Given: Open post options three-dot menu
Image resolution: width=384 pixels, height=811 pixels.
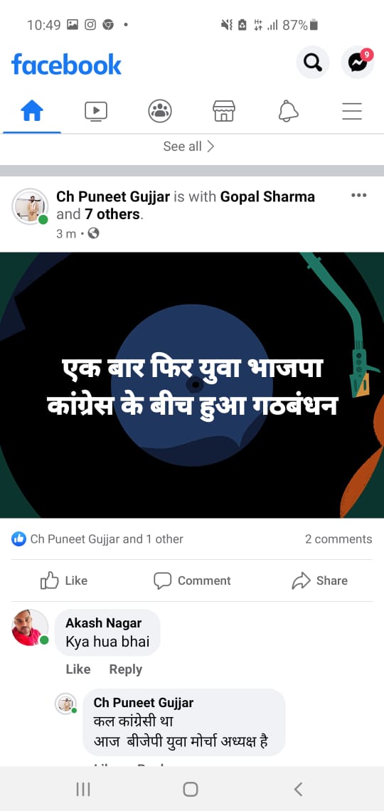Looking at the screenshot, I should pyautogui.click(x=358, y=196).
